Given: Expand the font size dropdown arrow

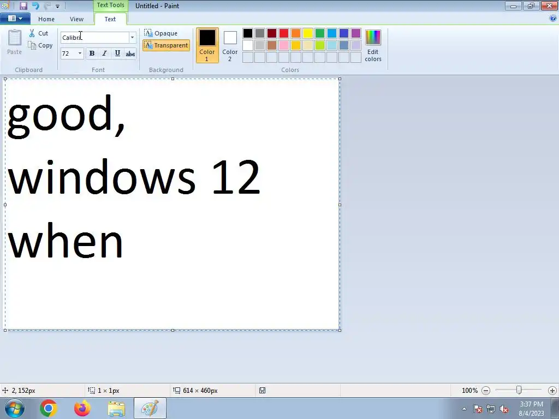Looking at the screenshot, I should click(80, 53).
